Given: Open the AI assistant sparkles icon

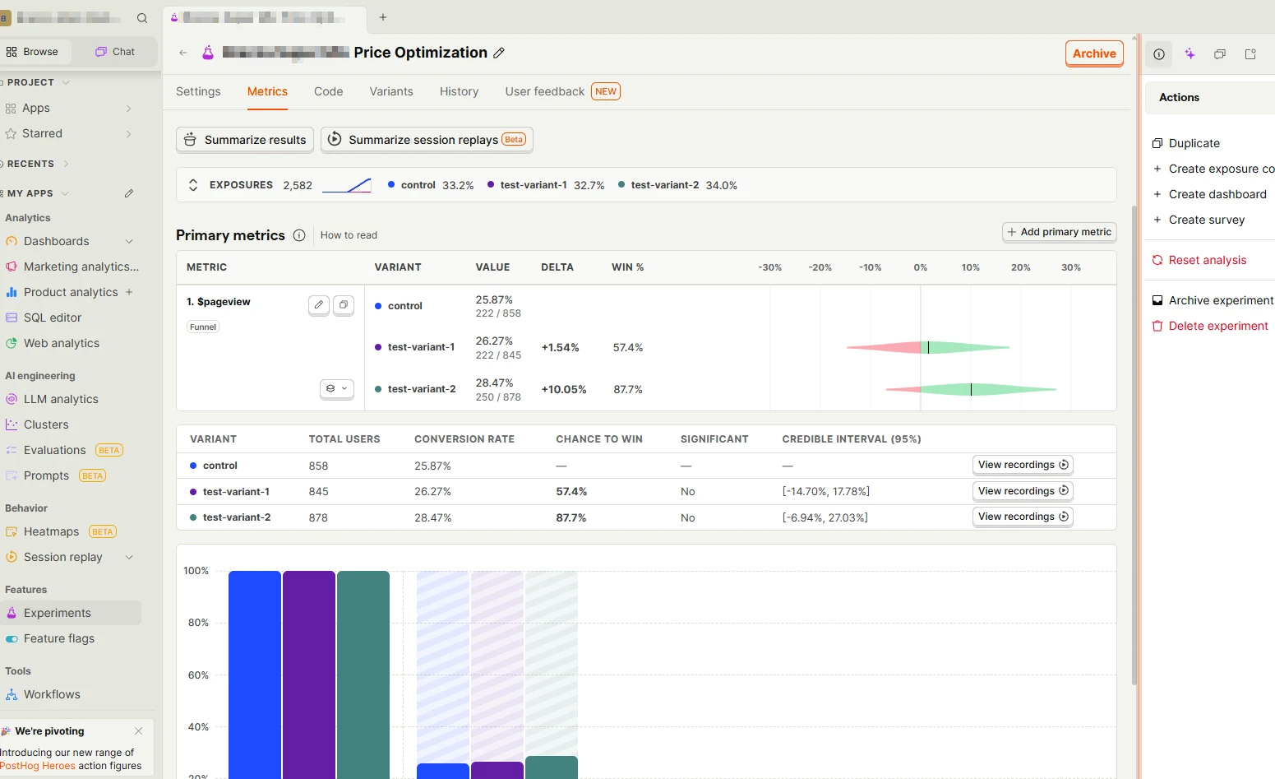Looking at the screenshot, I should (1190, 53).
